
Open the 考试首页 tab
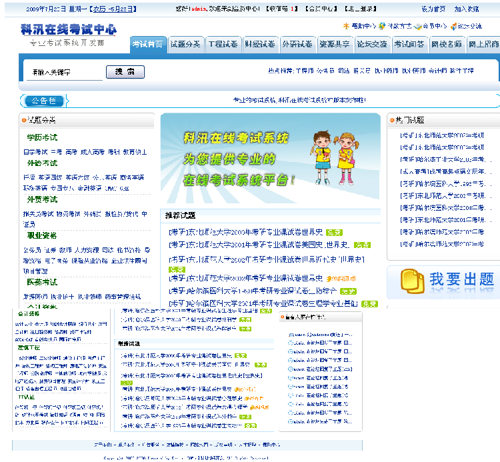tap(148, 45)
